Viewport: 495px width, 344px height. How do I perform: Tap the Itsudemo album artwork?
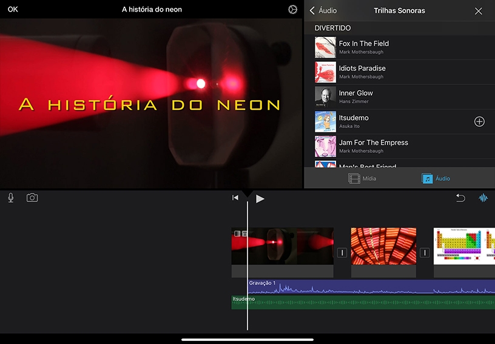[x=325, y=121]
